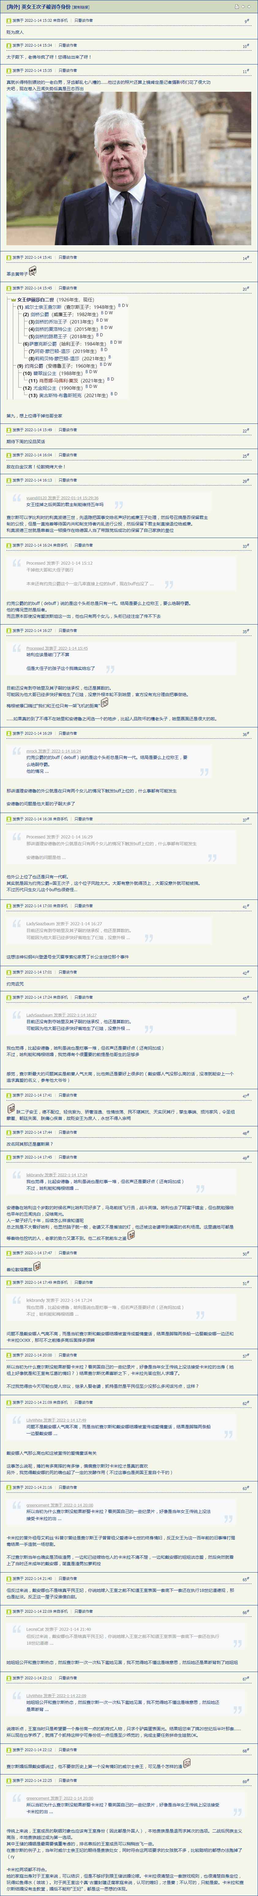Image resolution: width=258 pixels, height=1896 pixels.
Task: Click the post icon on floor 51#
Action: (9, 1283)
